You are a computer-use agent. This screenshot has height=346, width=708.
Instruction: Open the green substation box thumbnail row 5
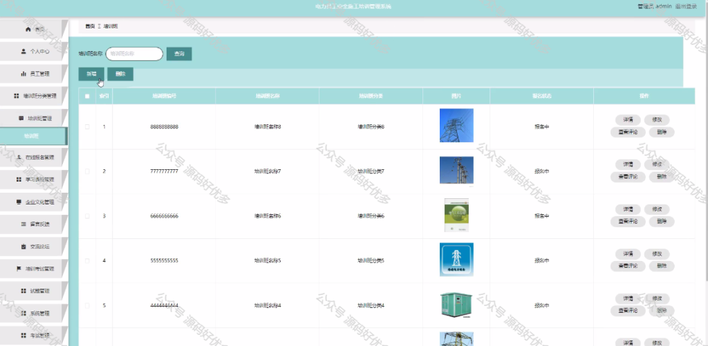(456, 305)
